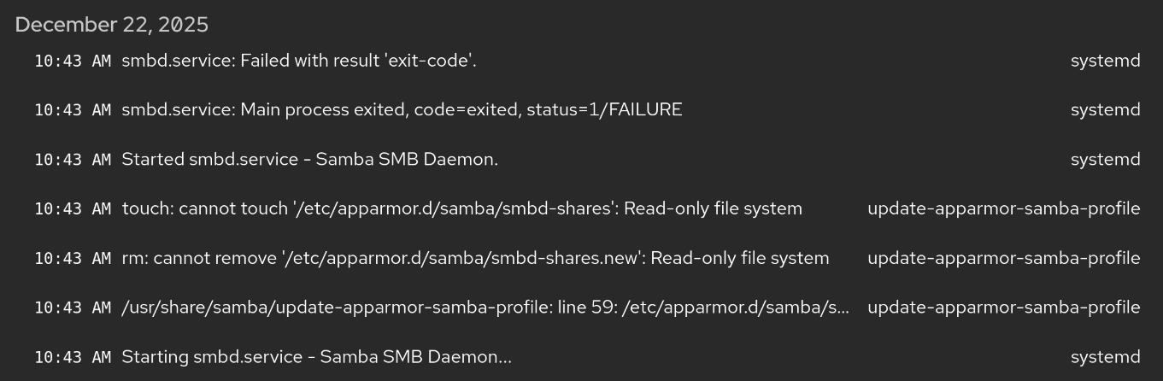Click the timestamp of the "touch: cannot touch" entry
The image size is (1163, 381).
pyautogui.click(x=73, y=208)
